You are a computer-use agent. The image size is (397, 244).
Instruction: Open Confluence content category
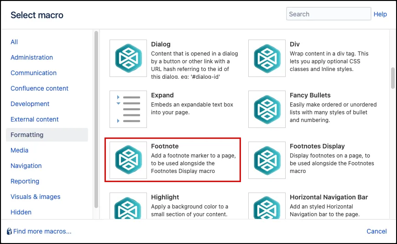(x=39, y=88)
